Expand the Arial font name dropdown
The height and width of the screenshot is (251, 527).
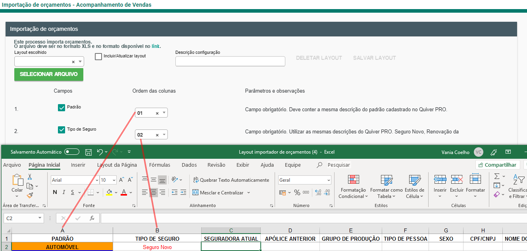[96, 180]
